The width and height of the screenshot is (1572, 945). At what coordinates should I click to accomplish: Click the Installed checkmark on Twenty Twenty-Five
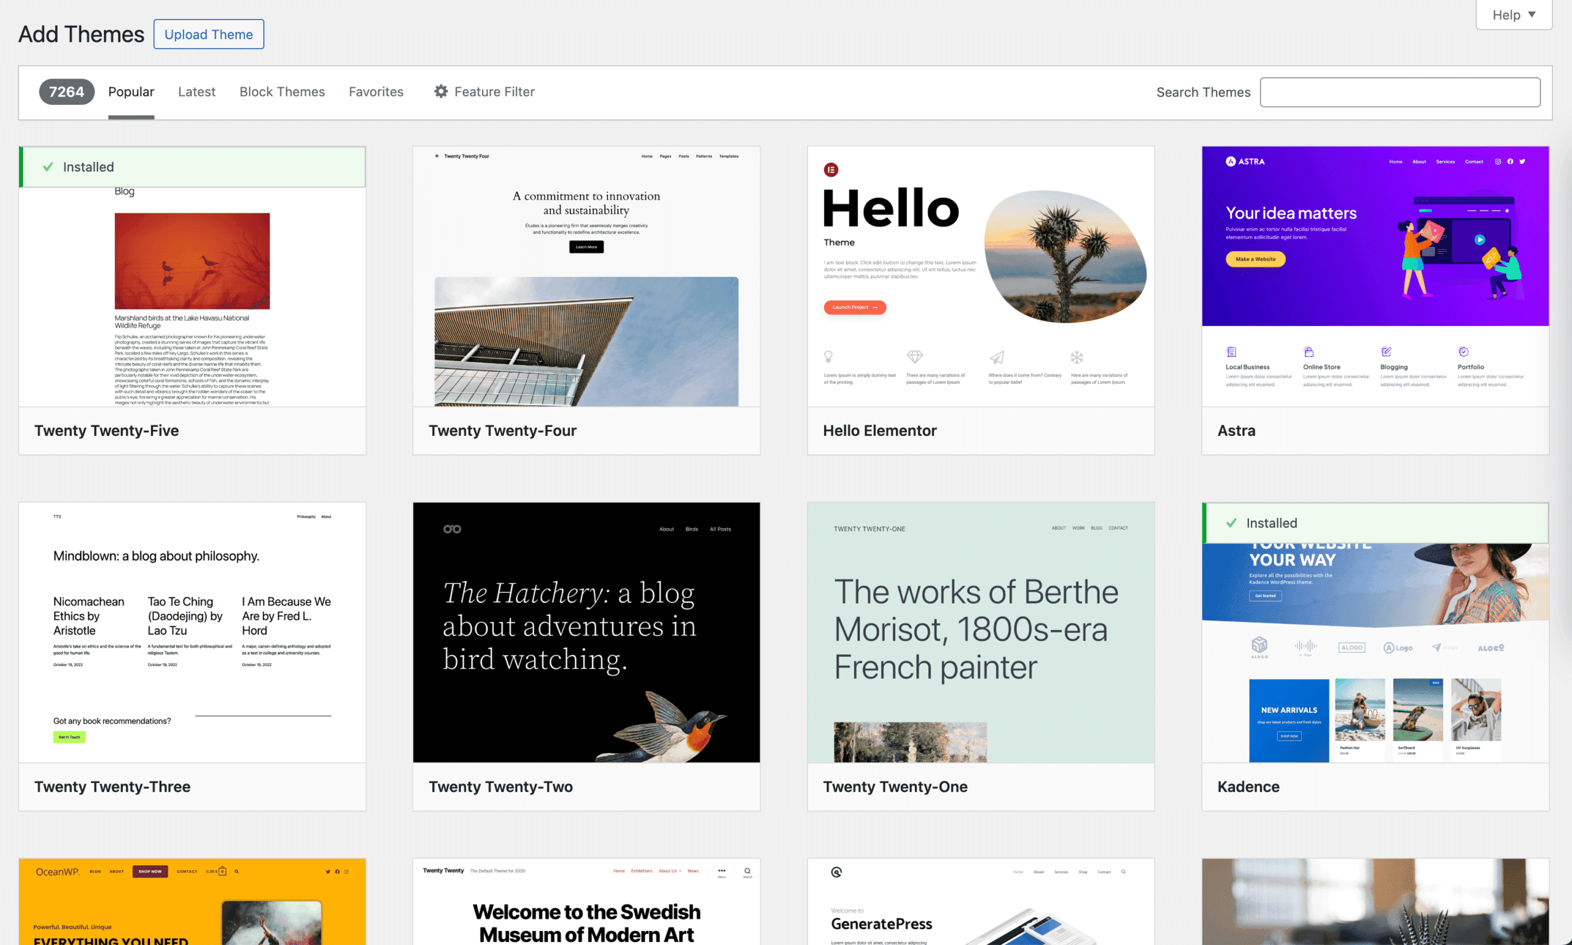pos(48,167)
